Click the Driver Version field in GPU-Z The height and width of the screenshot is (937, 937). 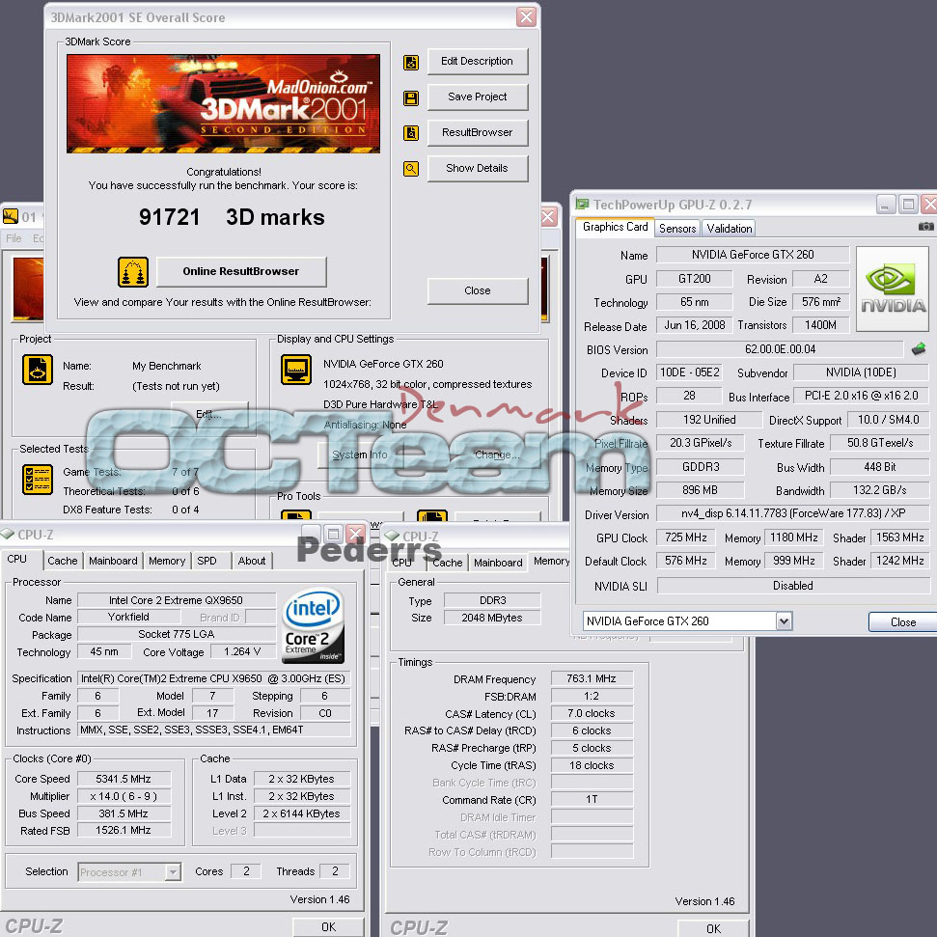(x=793, y=514)
